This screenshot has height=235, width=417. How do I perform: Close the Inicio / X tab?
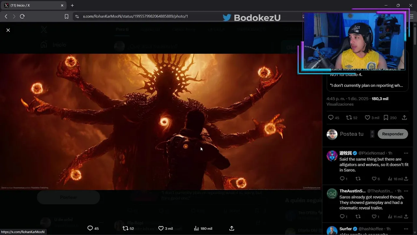click(x=62, y=5)
